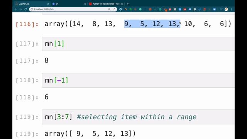This screenshot has height=139, width=247.
Task: Go back in browser history
Action: coord(16,9)
